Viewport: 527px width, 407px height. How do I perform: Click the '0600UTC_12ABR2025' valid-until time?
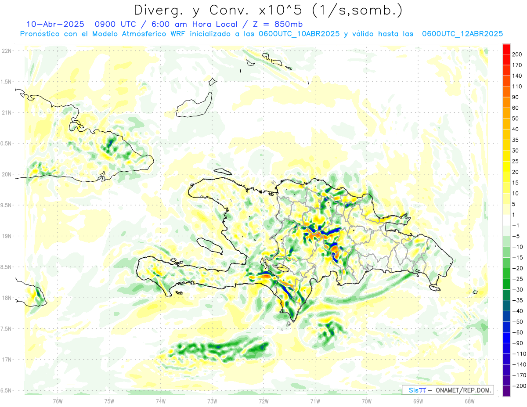point(462,34)
